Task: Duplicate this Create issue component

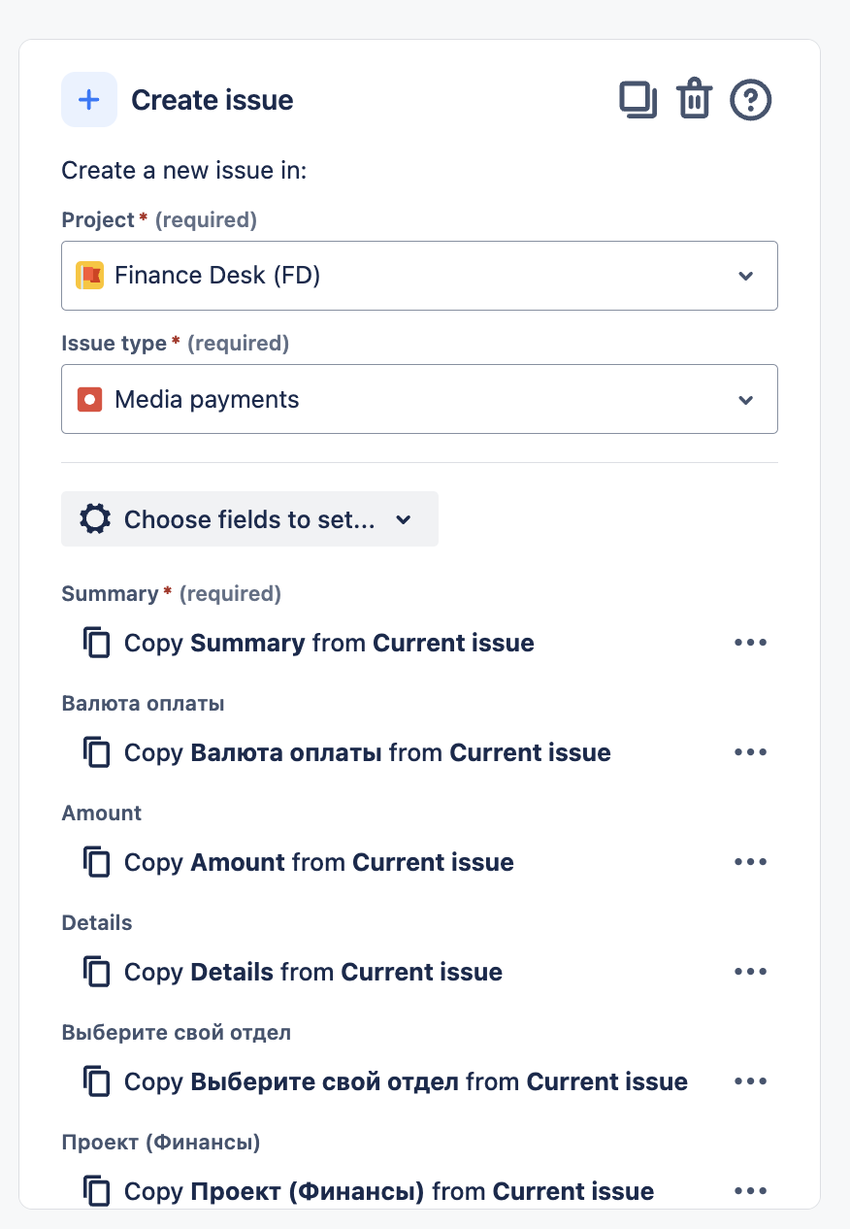Action: point(638,100)
